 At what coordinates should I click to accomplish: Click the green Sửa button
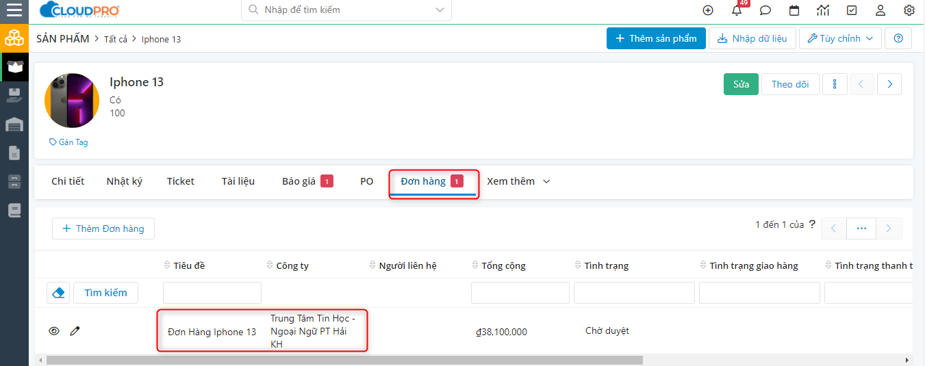click(x=741, y=84)
